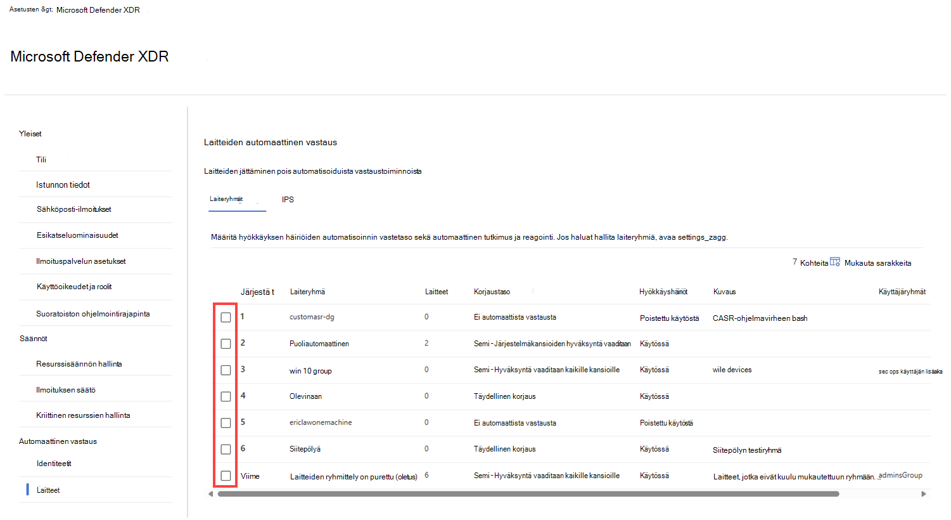Open the Siitepölyä device group

tap(305, 449)
